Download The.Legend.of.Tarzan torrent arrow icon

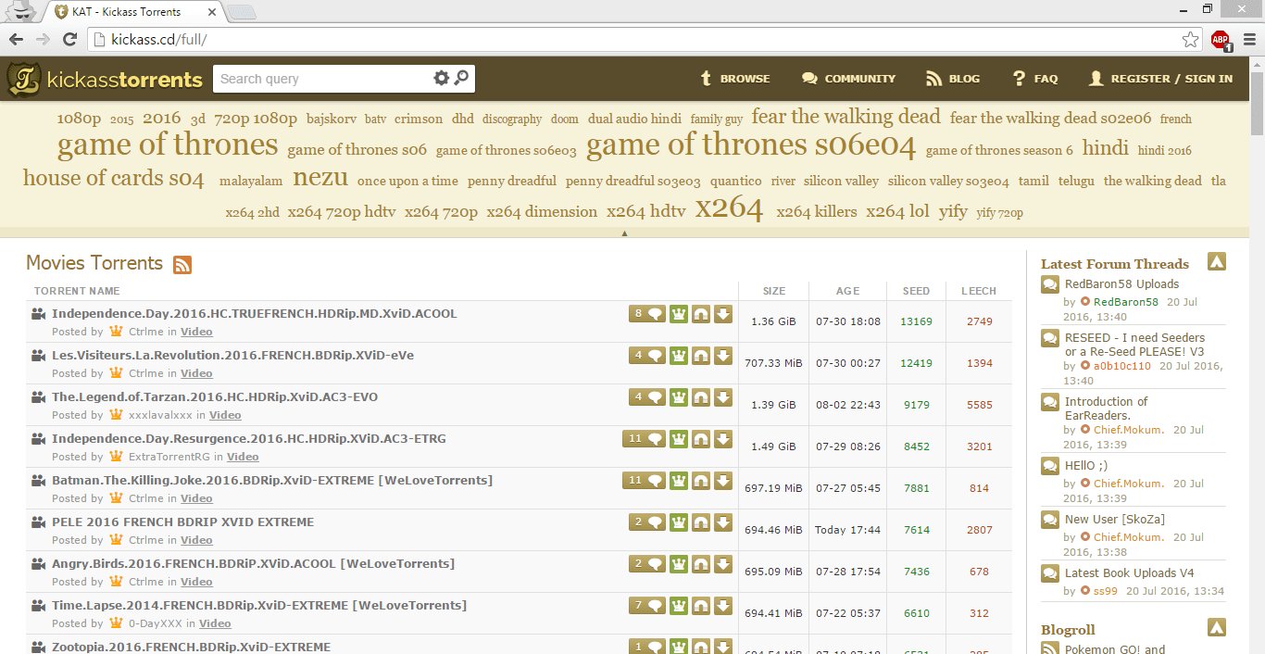click(723, 396)
